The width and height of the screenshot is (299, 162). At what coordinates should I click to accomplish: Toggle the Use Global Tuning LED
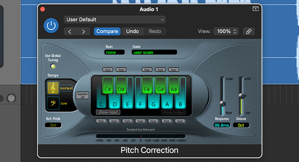[x=53, y=66]
